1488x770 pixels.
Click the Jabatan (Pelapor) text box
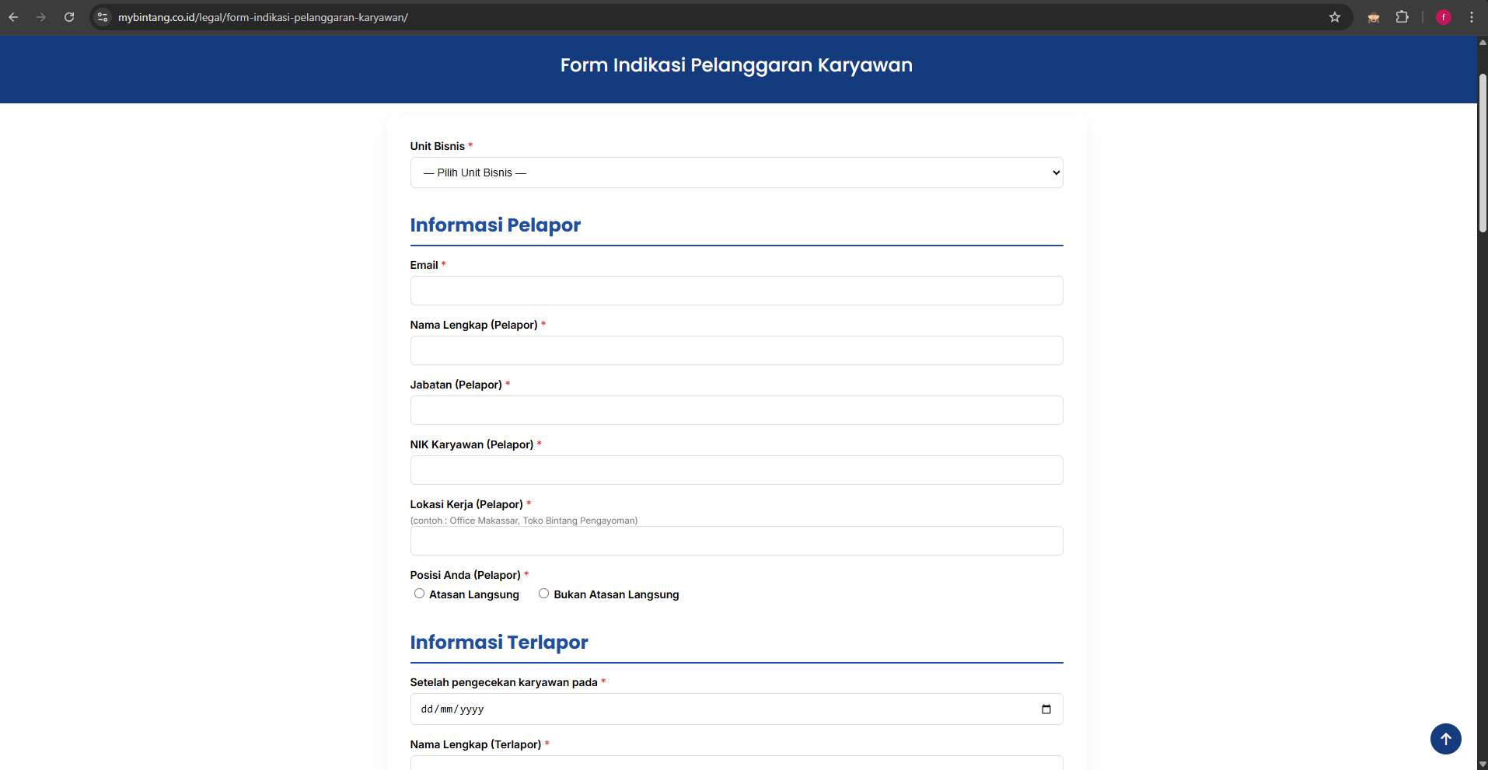[736, 410]
